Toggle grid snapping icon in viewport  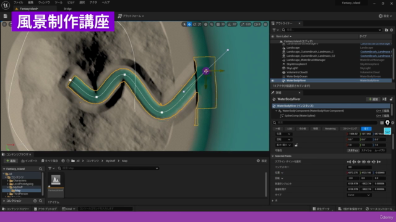pyautogui.click(x=218, y=24)
